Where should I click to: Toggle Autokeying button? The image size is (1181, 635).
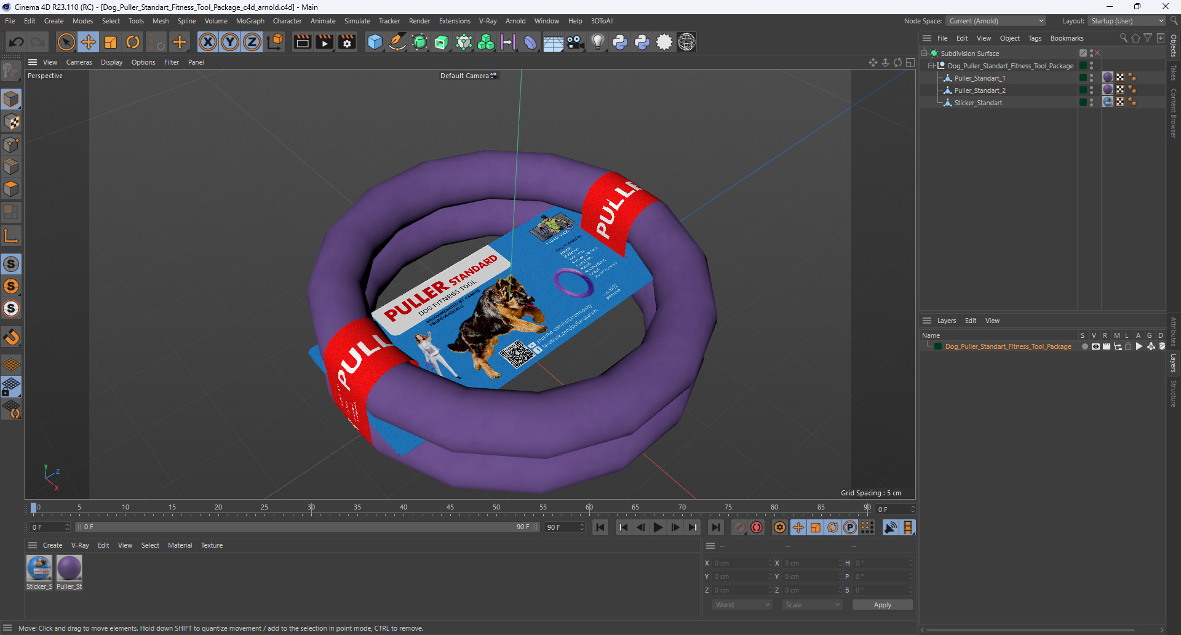pos(757,527)
